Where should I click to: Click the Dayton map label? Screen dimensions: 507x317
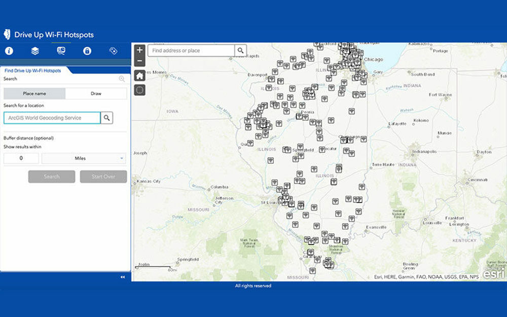tap(484, 152)
